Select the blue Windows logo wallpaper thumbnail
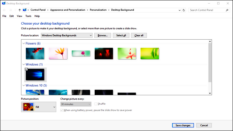 point(35,75)
